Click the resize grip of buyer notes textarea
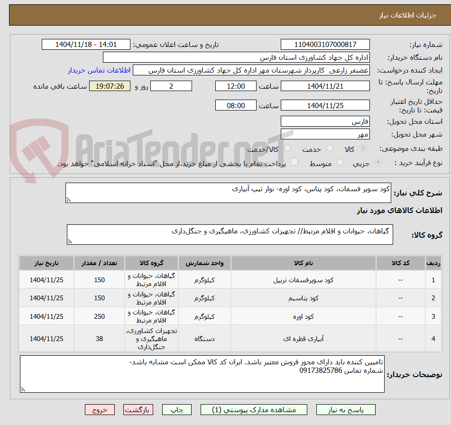451x425 pixels. coord(23,389)
